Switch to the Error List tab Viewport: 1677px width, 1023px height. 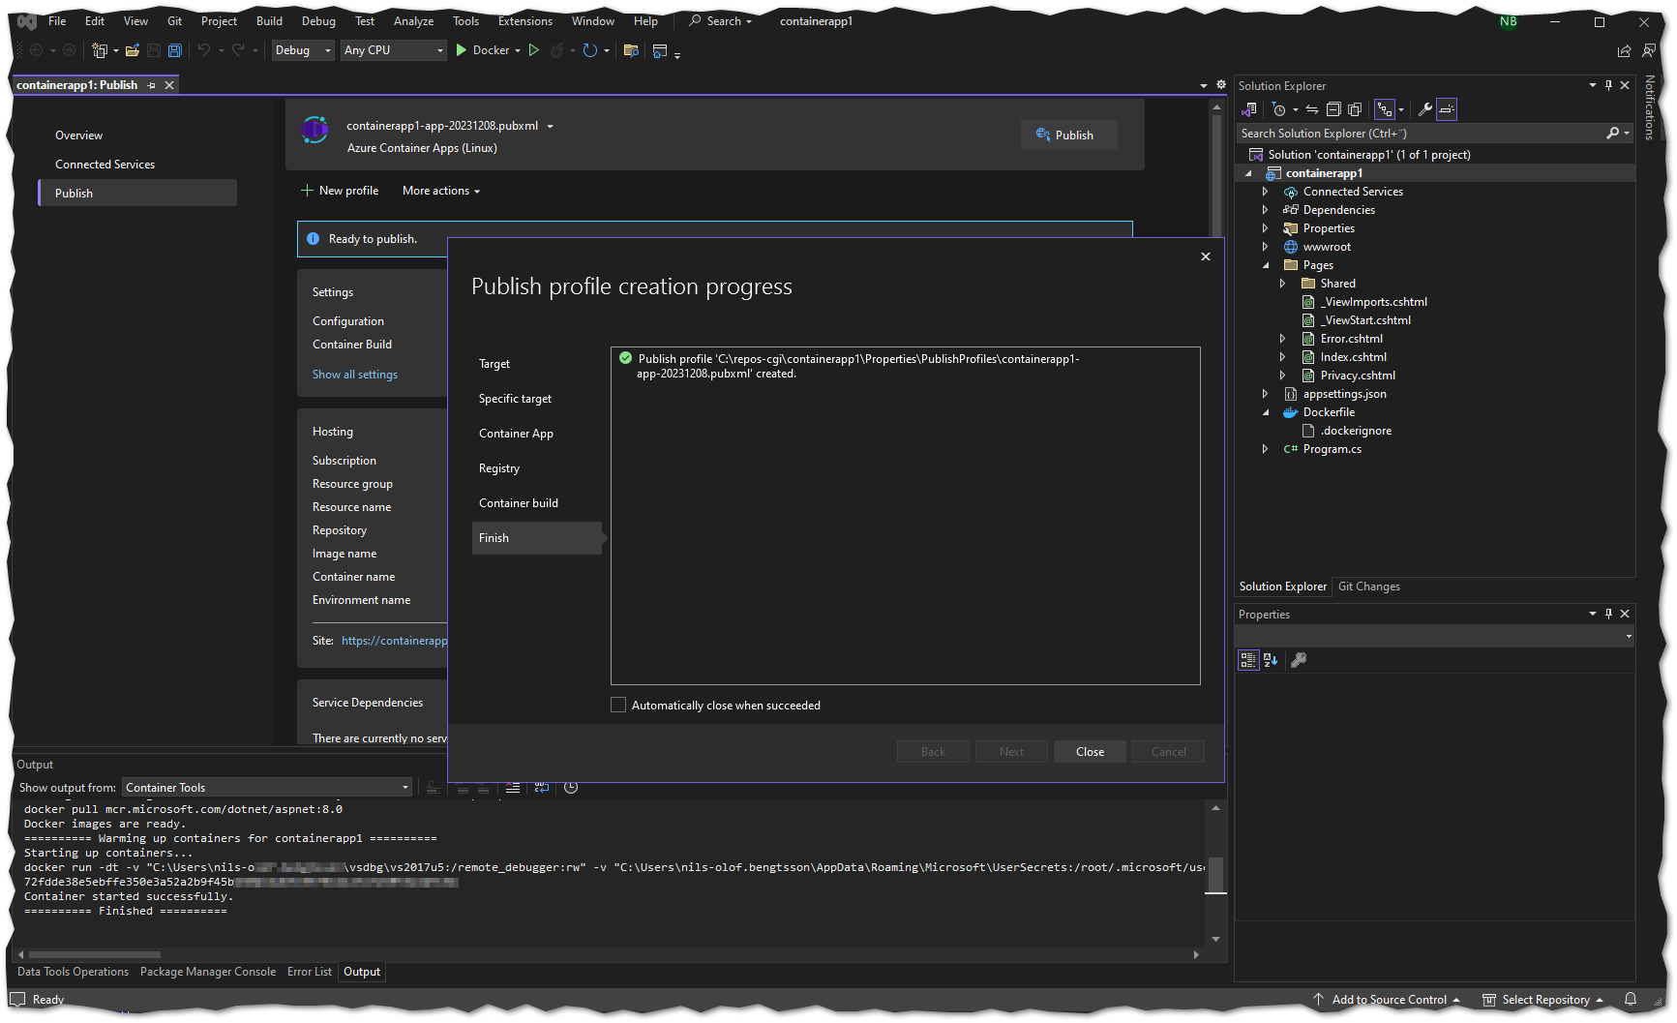click(309, 972)
